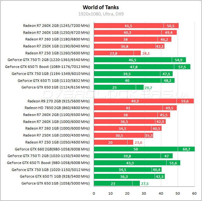This screenshot has height=201, width=202.
Task: Select the GeForce GTX 650 1GB (1058/5000 MHz) label
Action: click(55, 183)
